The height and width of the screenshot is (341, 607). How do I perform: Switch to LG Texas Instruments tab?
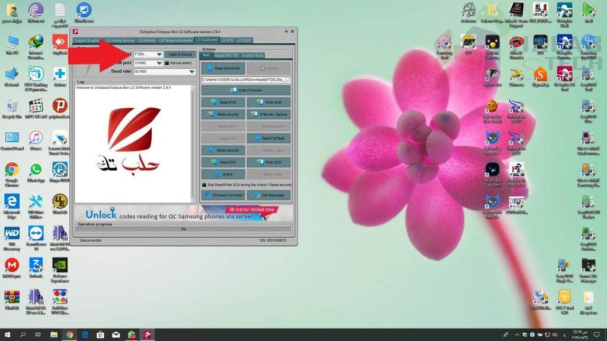click(175, 40)
